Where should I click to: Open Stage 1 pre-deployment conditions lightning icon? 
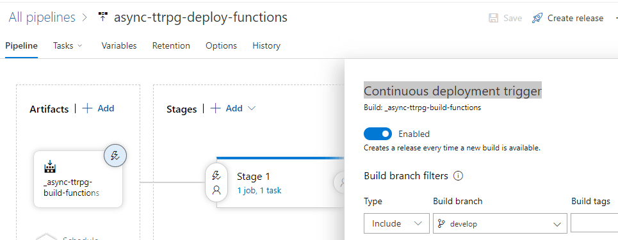216,175
